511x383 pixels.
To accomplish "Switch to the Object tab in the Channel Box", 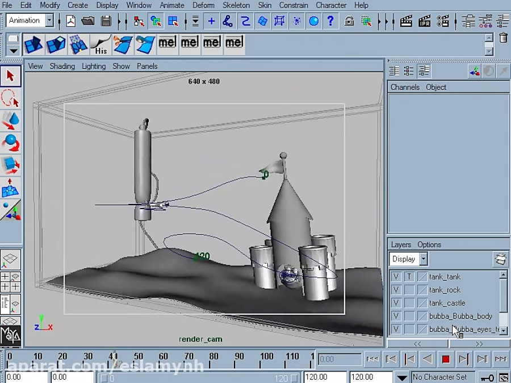I will [436, 87].
